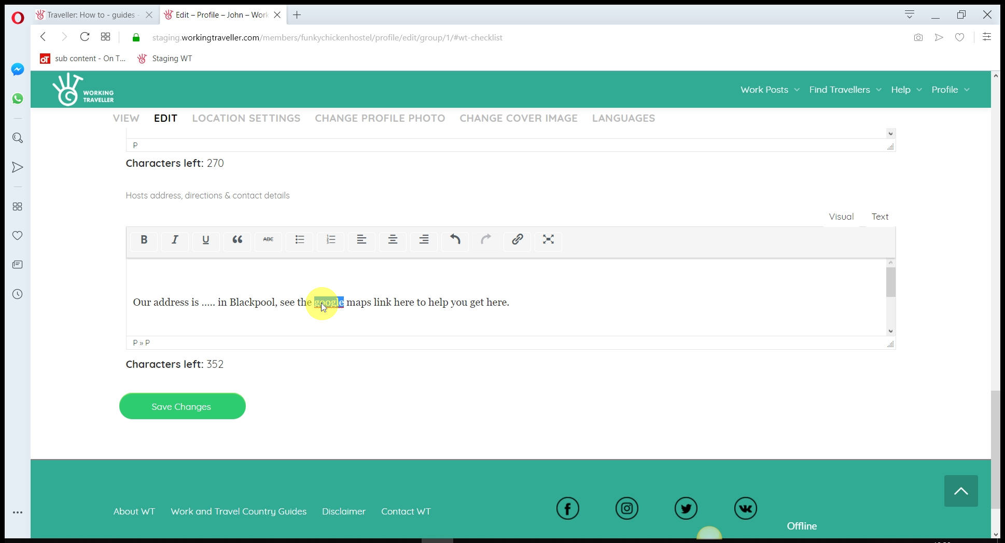Go to the Location Settings tab
This screenshot has height=543, width=1005.
246,118
